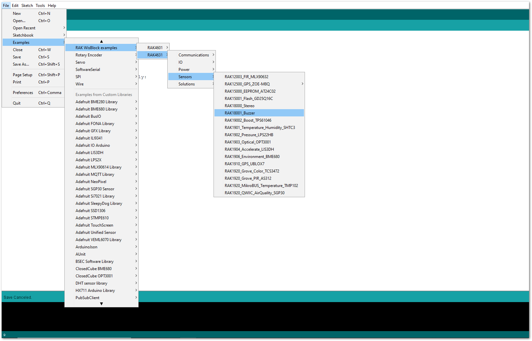This screenshot has width=532, height=341.
Task: Expand ArduinoJson examples
Action: pos(101,247)
